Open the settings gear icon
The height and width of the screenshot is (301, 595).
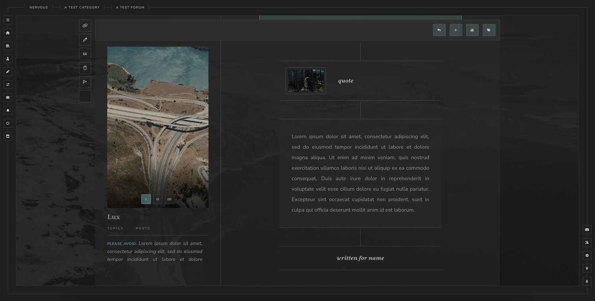[x=587, y=256]
